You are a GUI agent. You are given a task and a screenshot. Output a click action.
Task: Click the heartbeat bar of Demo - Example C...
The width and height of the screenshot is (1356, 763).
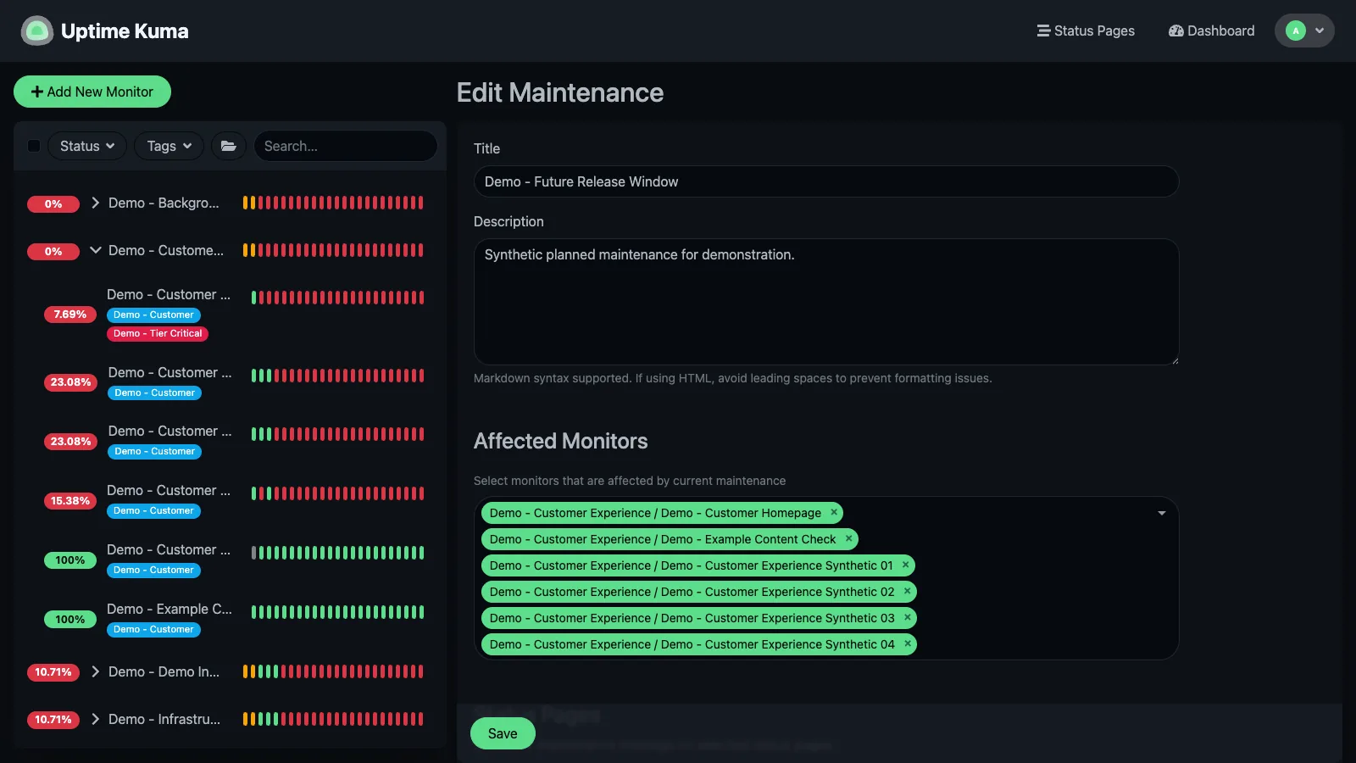click(337, 612)
